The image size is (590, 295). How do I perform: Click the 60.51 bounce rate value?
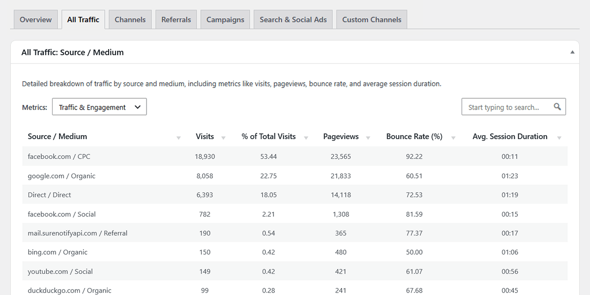414,176
